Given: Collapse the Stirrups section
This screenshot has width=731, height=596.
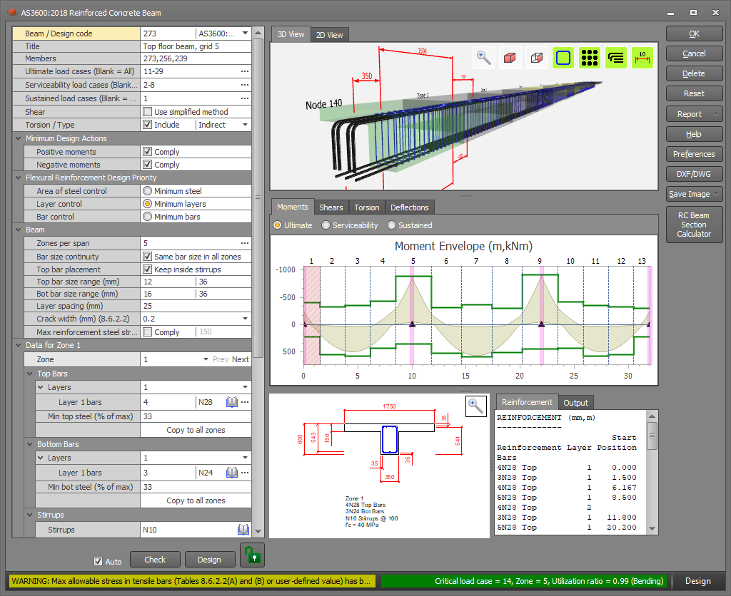Looking at the screenshot, I should click(30, 515).
